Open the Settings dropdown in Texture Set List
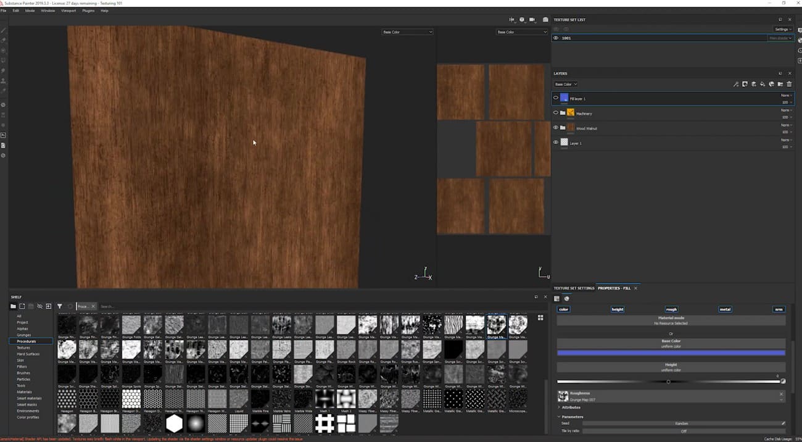The width and height of the screenshot is (802, 442). [x=780, y=29]
